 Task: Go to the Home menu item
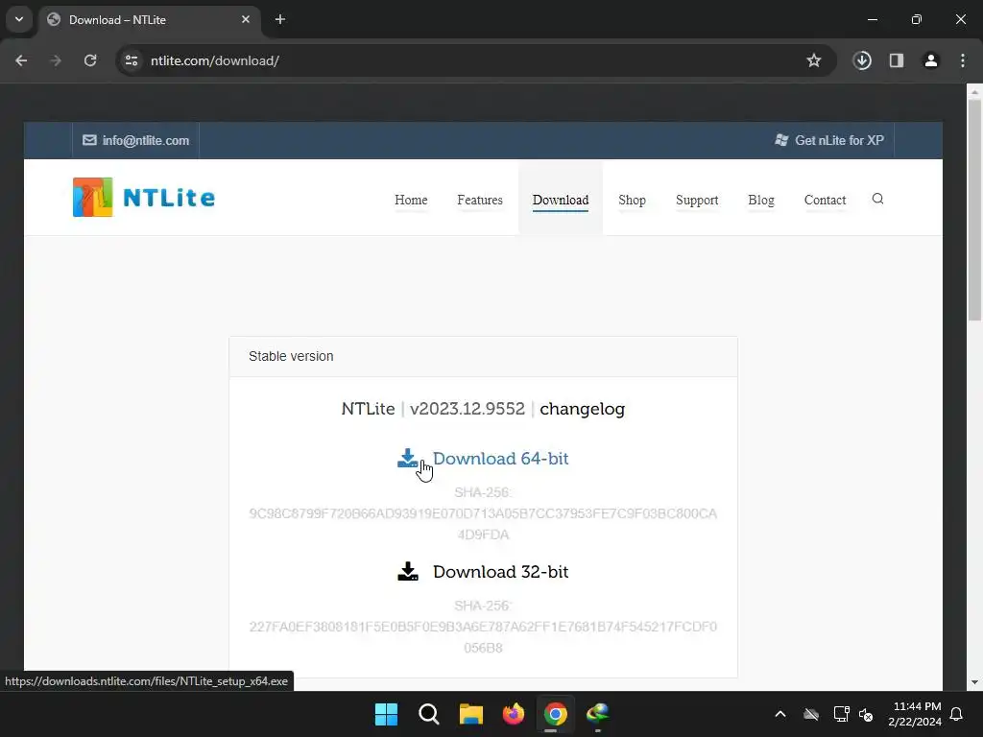pyautogui.click(x=411, y=200)
